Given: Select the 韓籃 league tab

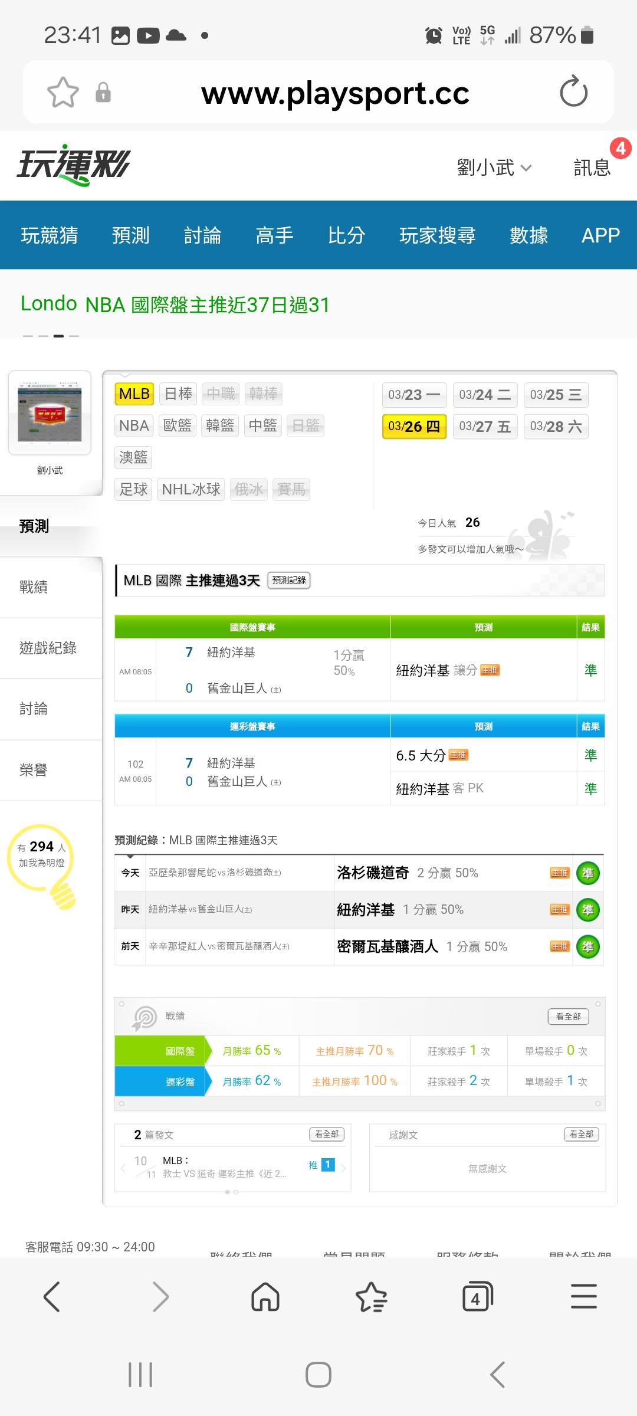Looking at the screenshot, I should [220, 425].
